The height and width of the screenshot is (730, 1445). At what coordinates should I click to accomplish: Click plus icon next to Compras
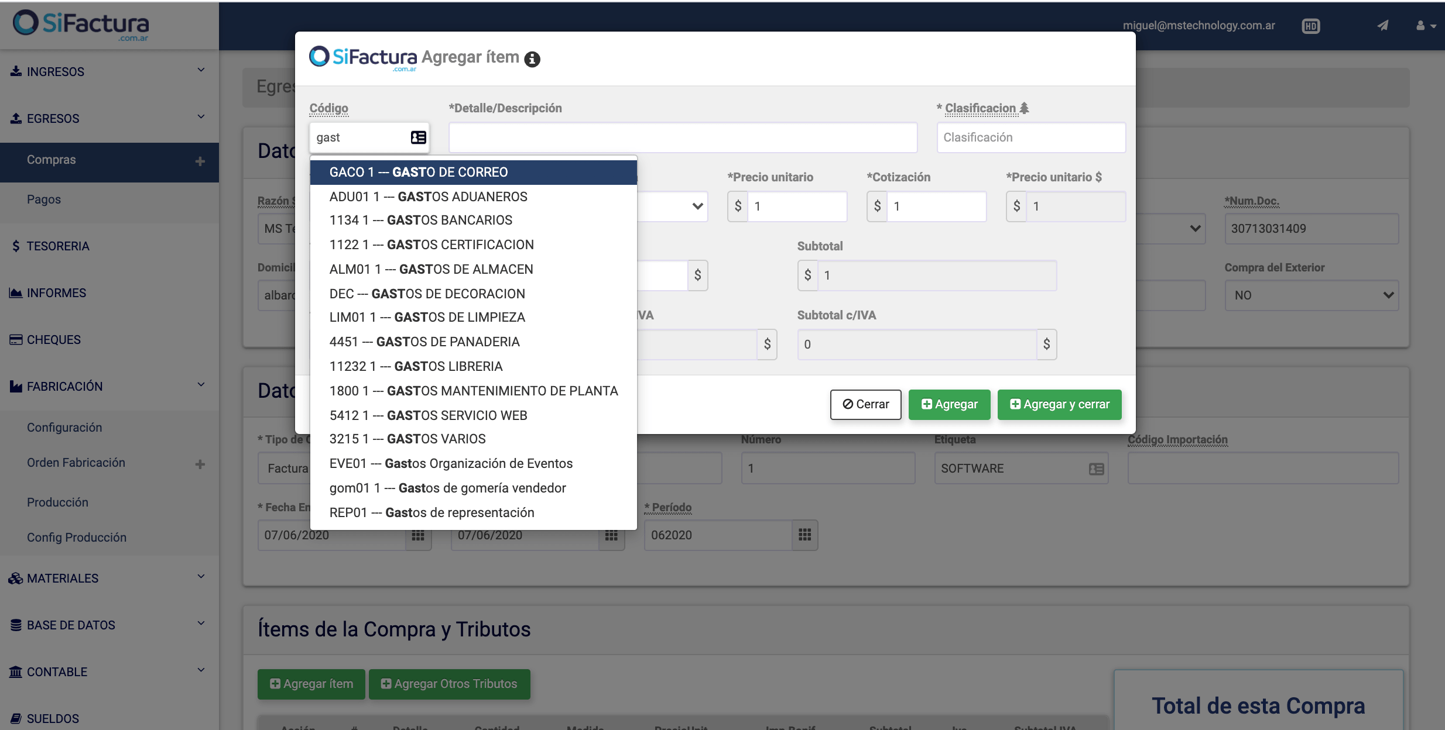pyautogui.click(x=200, y=161)
